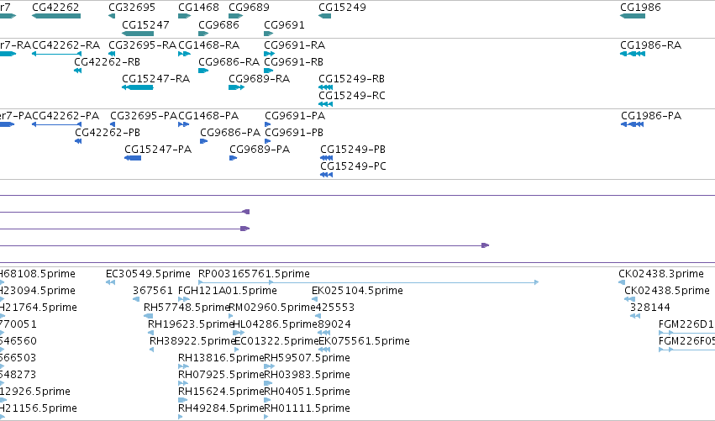The width and height of the screenshot is (715, 421).
Task: Click the CG15247 gene glyph
Action: (x=138, y=34)
